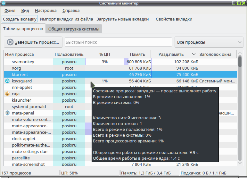Viewport: 247px width, 178px height.
Task: Select the nm-applet process row
Action: [22, 87]
